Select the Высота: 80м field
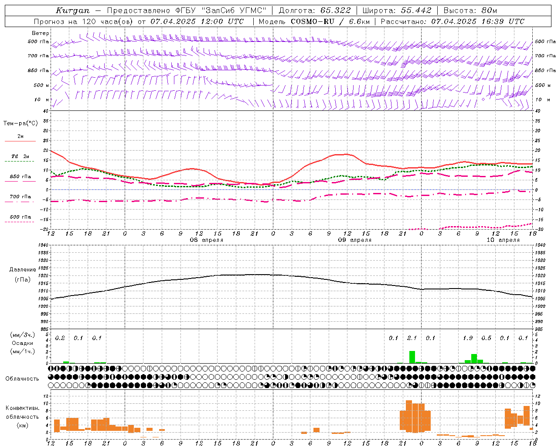Screen dimensions: 558x447 point(470,10)
